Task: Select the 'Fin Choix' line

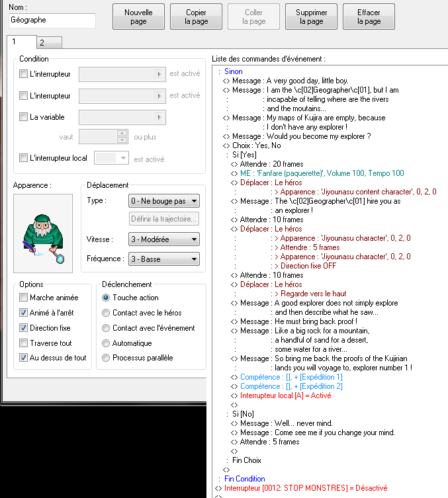Action: pyautogui.click(x=247, y=460)
